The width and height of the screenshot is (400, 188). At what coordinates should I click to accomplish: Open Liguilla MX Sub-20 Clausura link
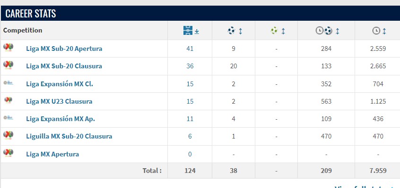click(x=69, y=136)
